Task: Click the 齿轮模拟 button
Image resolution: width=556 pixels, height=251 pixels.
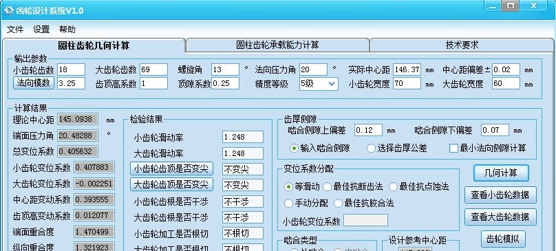Action: tap(503, 239)
